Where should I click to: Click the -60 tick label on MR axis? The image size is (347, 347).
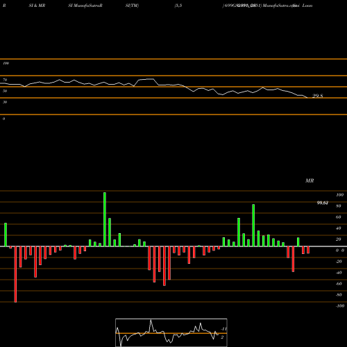point(339,284)
